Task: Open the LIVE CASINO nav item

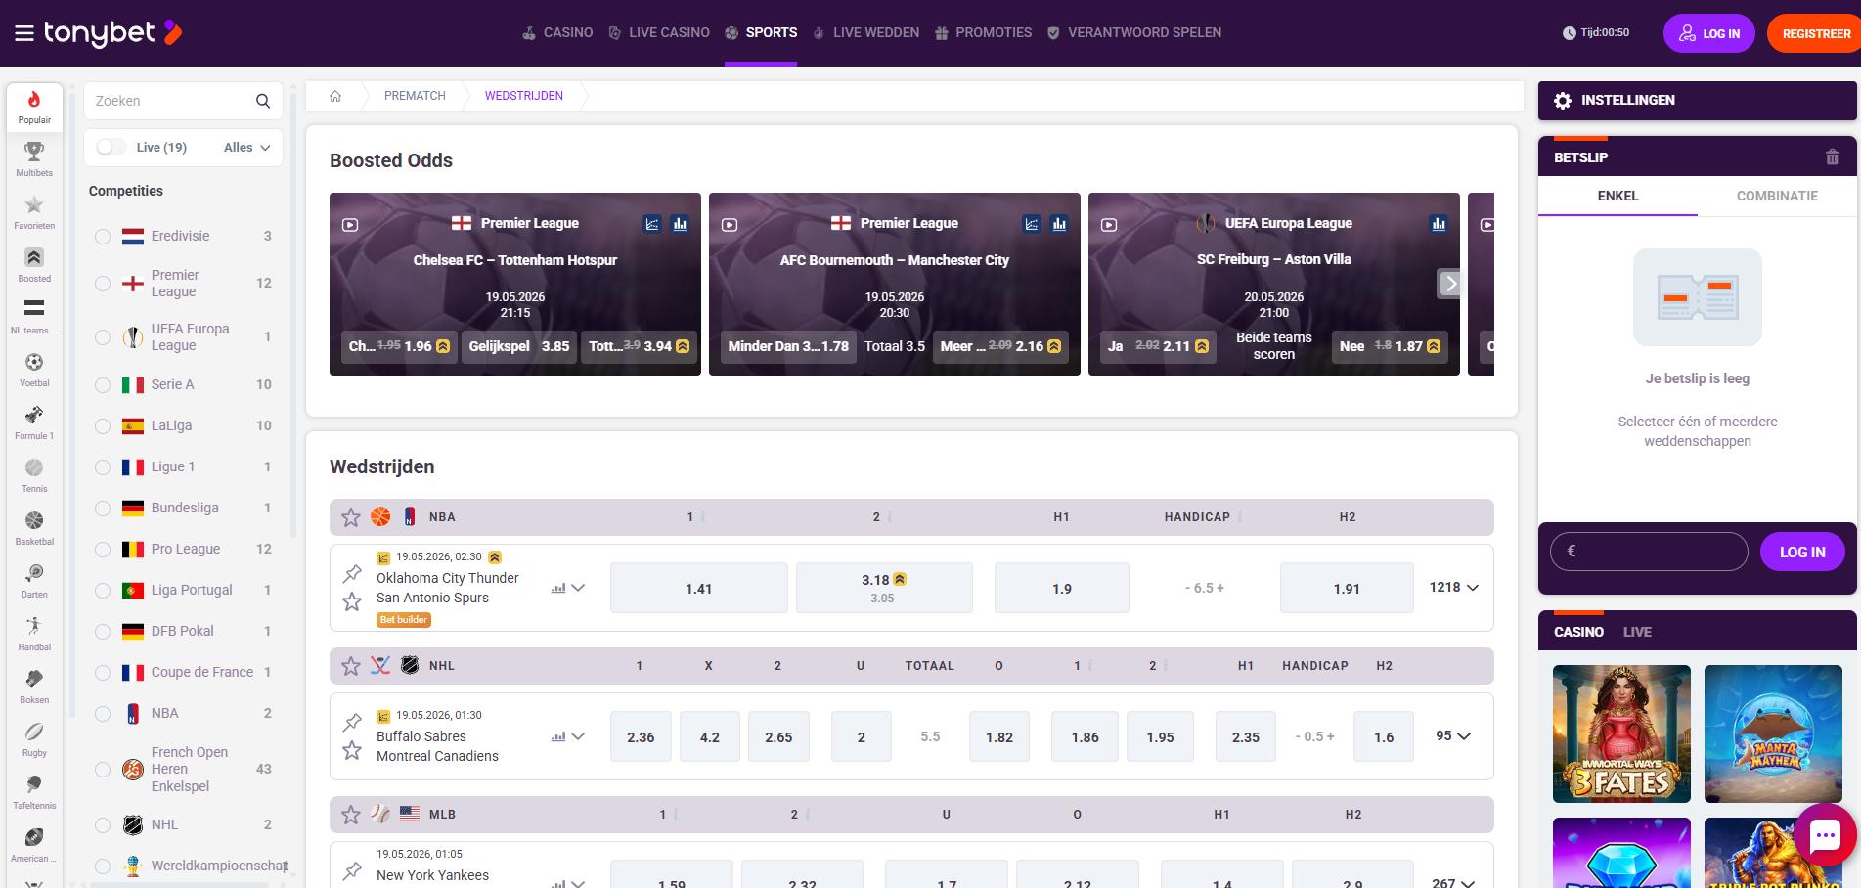Action: point(659,33)
